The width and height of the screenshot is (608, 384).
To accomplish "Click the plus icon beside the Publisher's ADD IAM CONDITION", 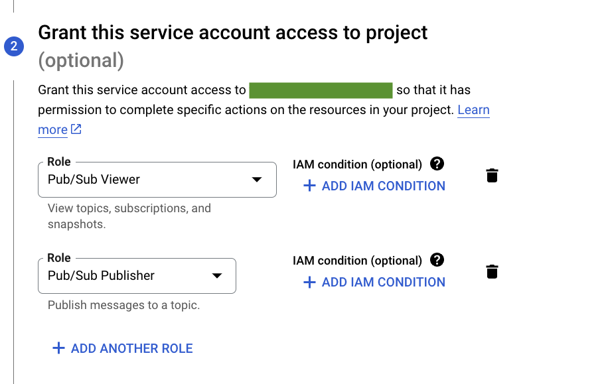I will tap(309, 283).
